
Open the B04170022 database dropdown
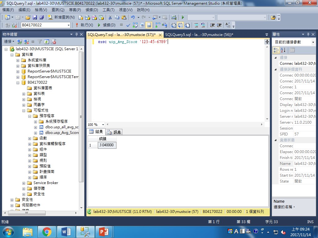(x=69, y=25)
